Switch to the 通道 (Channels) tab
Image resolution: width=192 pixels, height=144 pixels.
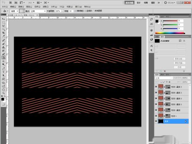[162, 75]
